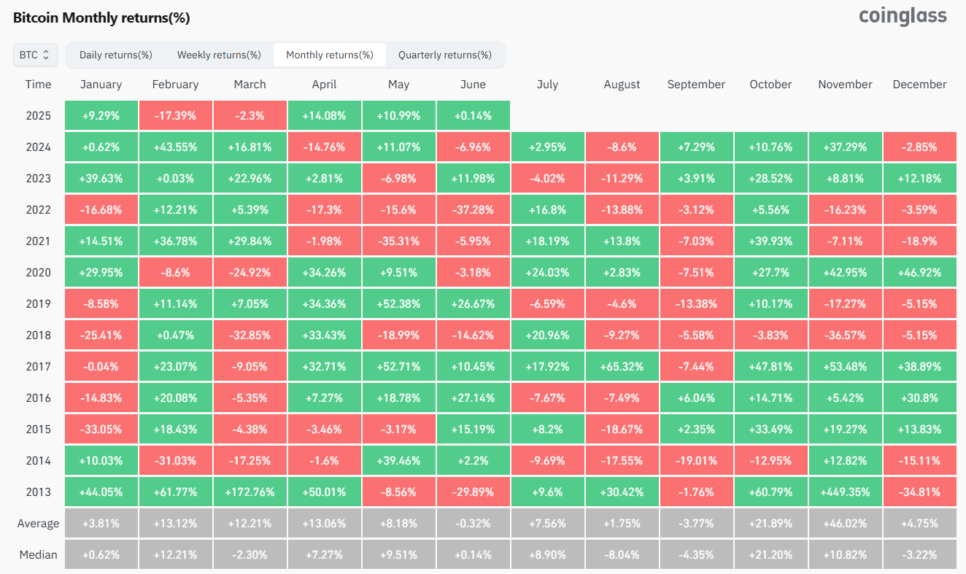Select the +449.35% cell for November 2013
The image size is (966, 574).
[x=845, y=492]
